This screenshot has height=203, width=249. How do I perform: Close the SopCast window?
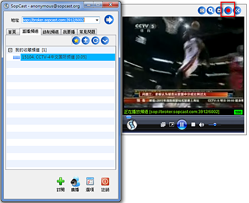click(x=111, y=4)
